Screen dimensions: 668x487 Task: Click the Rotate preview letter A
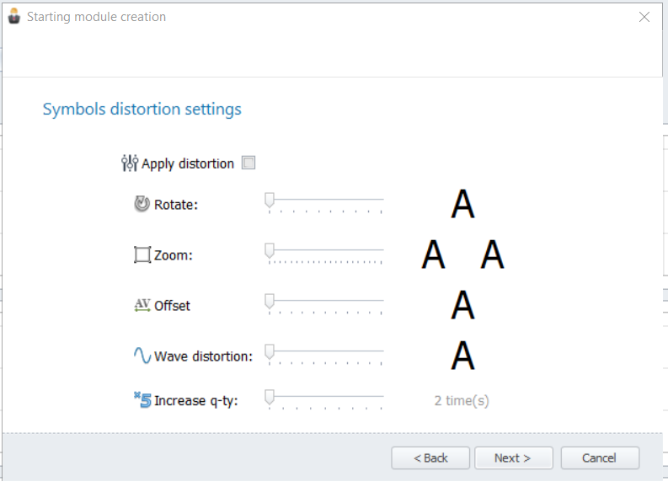pos(462,204)
